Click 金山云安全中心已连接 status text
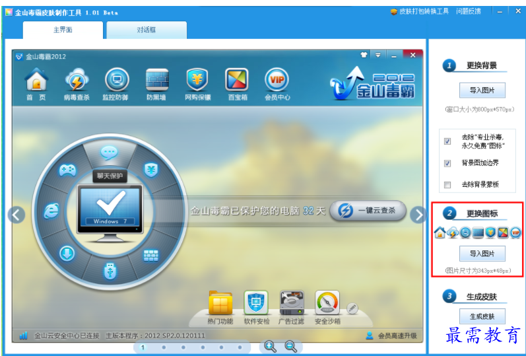This screenshot has width=526, height=356. pos(67,336)
